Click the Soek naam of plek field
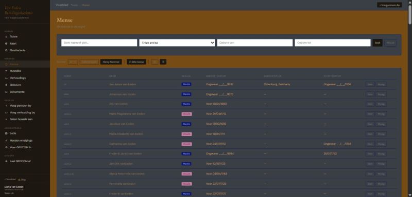This screenshot has width=412, height=197. pyautogui.click(x=99, y=43)
